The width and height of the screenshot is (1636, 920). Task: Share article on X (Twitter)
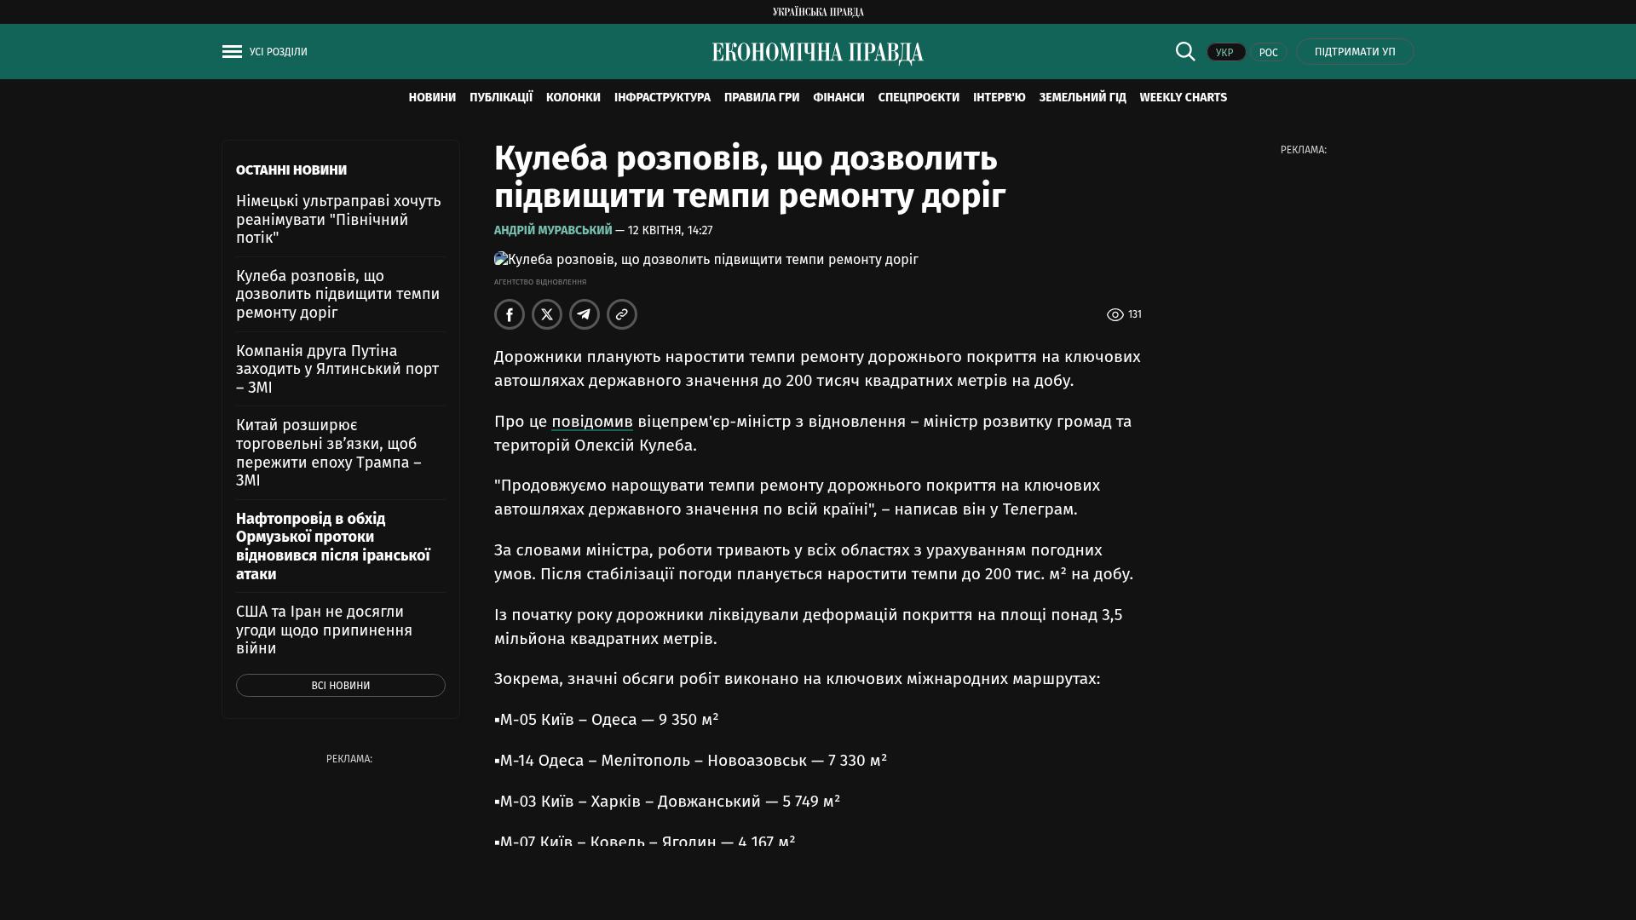[547, 314]
